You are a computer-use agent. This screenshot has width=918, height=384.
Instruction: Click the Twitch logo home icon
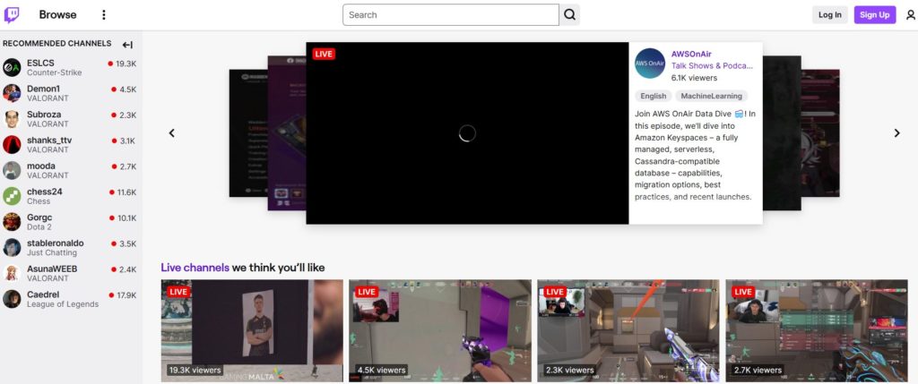[13, 14]
